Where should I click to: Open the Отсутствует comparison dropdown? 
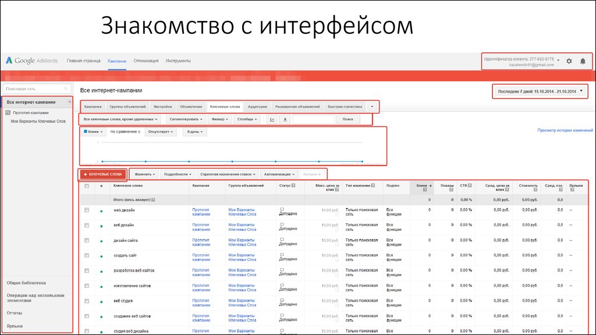pos(161,132)
